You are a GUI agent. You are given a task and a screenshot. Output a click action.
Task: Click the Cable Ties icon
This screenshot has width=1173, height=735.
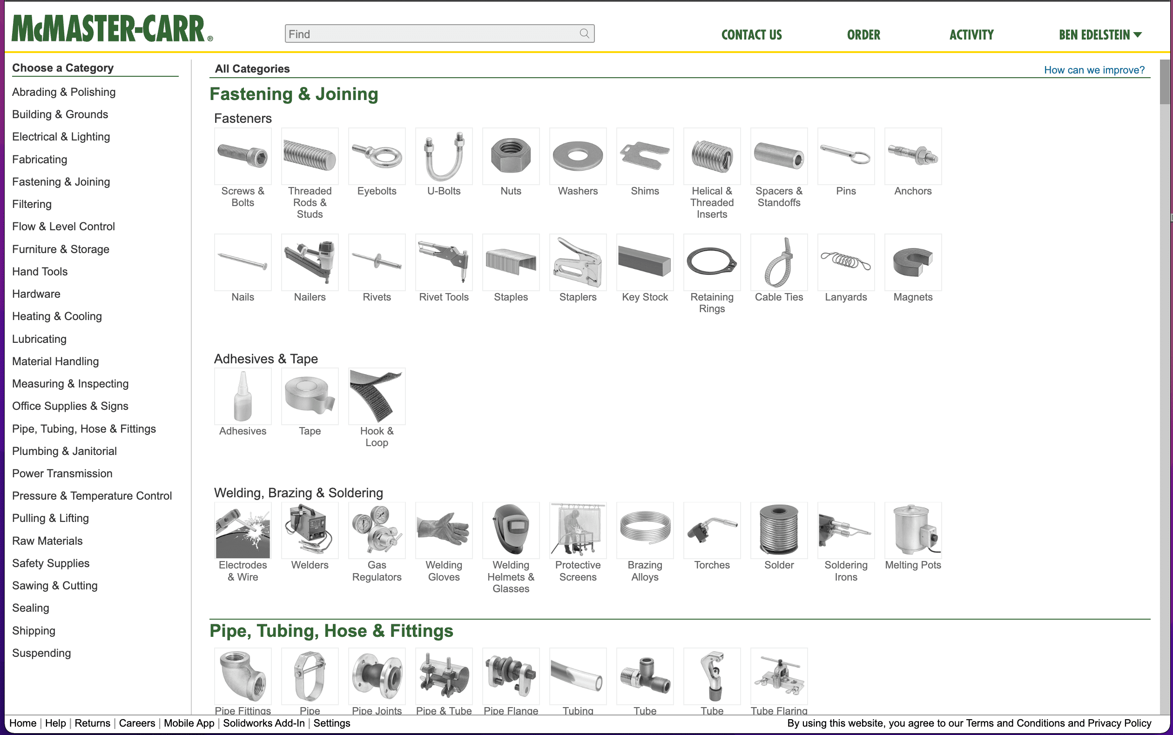click(x=779, y=261)
